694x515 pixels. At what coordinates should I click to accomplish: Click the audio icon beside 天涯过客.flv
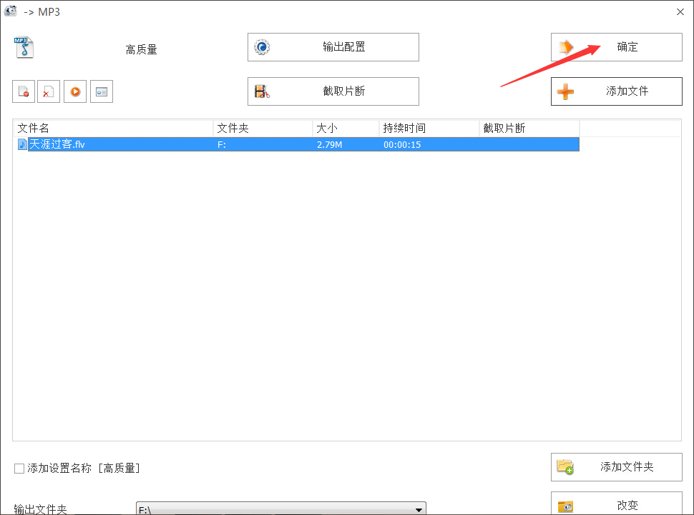22,144
